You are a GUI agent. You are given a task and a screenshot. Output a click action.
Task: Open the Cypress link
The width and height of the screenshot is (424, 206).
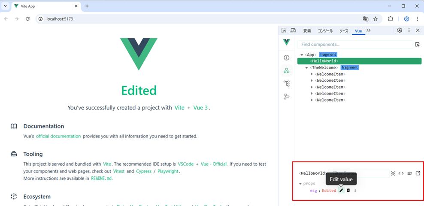(144, 171)
